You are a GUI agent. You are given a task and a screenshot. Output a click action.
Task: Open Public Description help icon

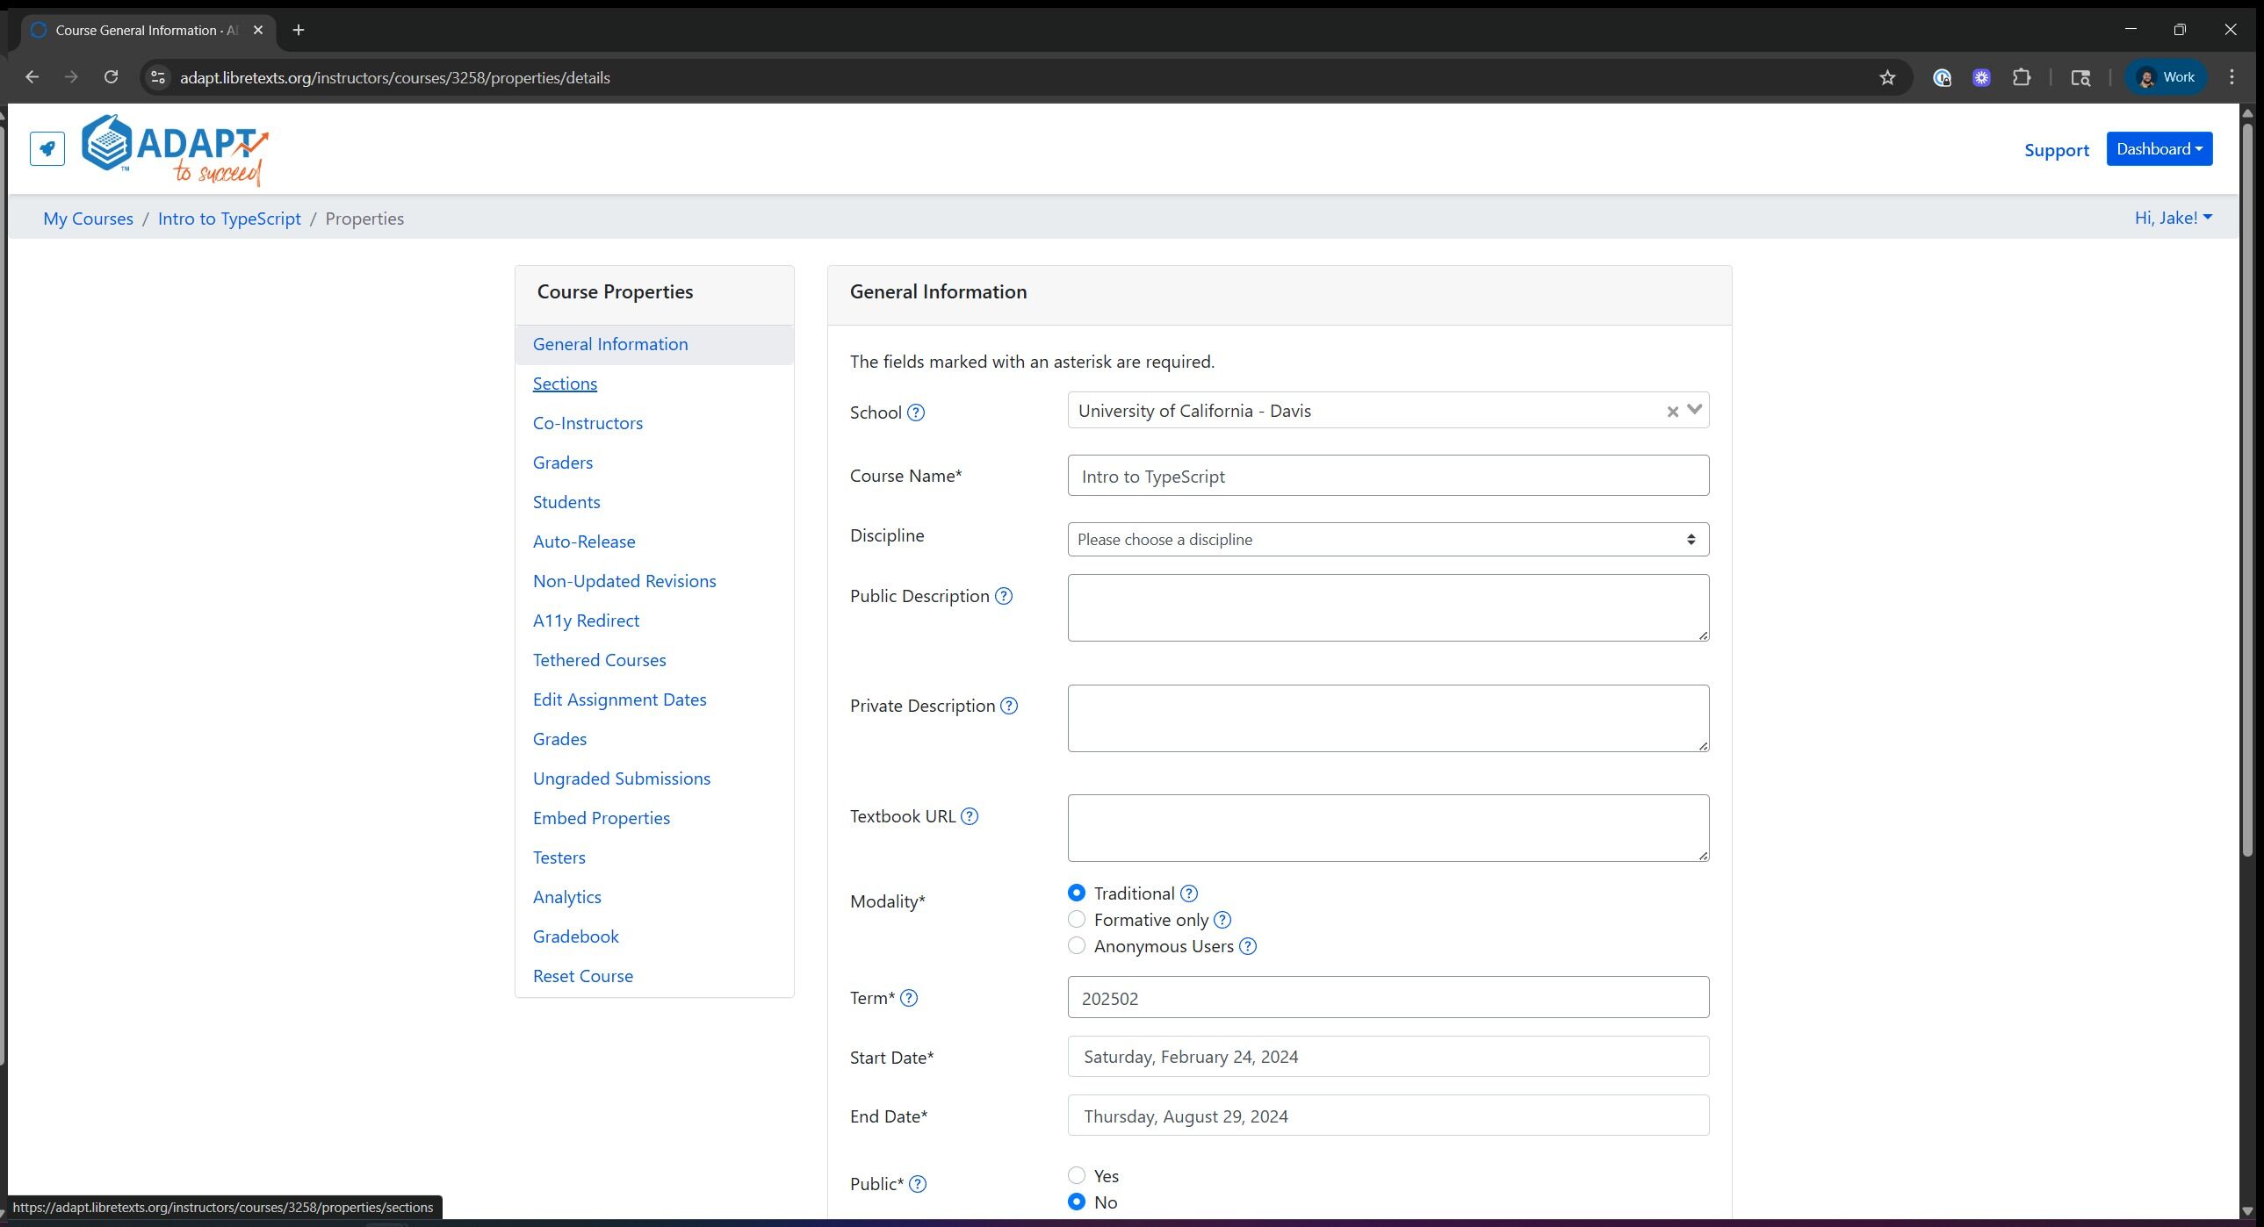click(x=1003, y=596)
